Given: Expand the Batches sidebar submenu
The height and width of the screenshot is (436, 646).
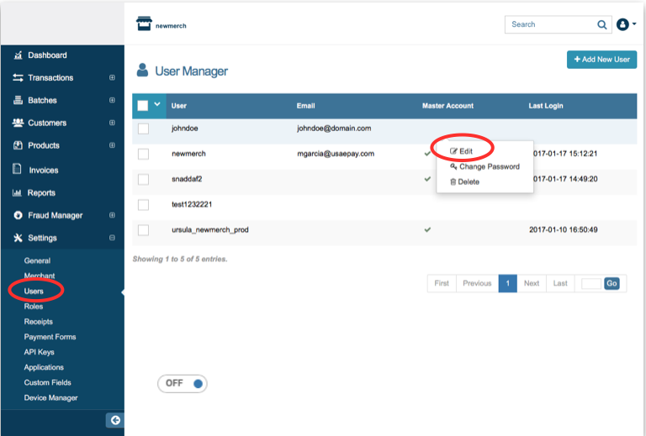Looking at the screenshot, I should point(112,101).
